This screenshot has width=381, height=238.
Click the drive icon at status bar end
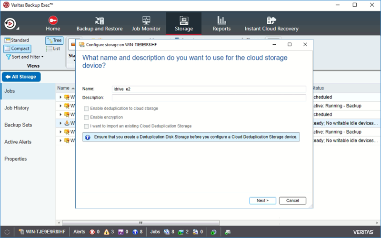point(228,232)
